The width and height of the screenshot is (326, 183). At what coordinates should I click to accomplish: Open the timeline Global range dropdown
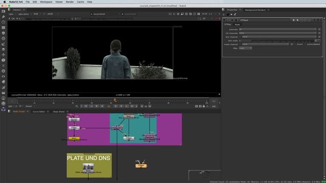[30, 106]
